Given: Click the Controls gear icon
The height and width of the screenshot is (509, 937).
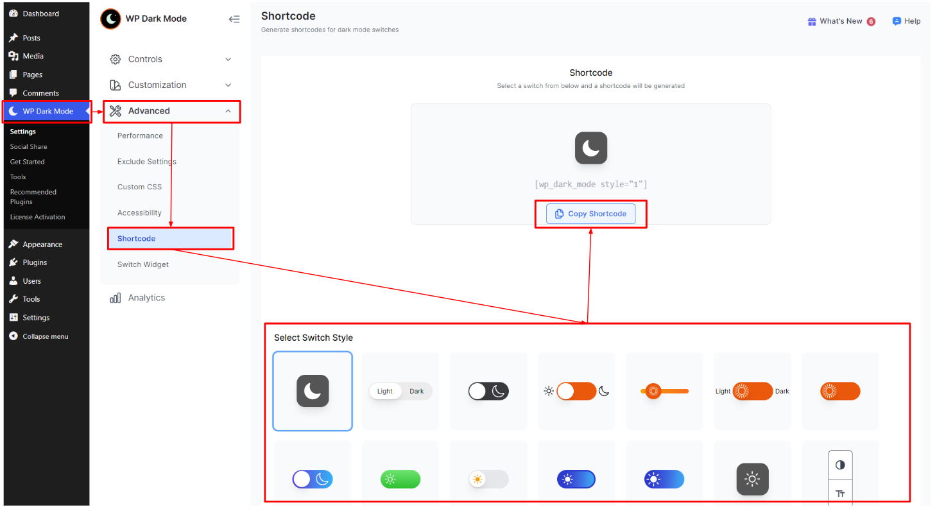Looking at the screenshot, I should pos(116,59).
